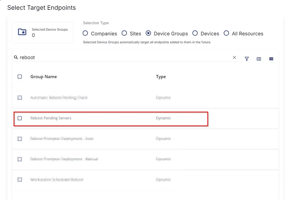This screenshot has width=289, height=200.
Task: Check the last blurred group row checkbox
Action: (x=20, y=180)
